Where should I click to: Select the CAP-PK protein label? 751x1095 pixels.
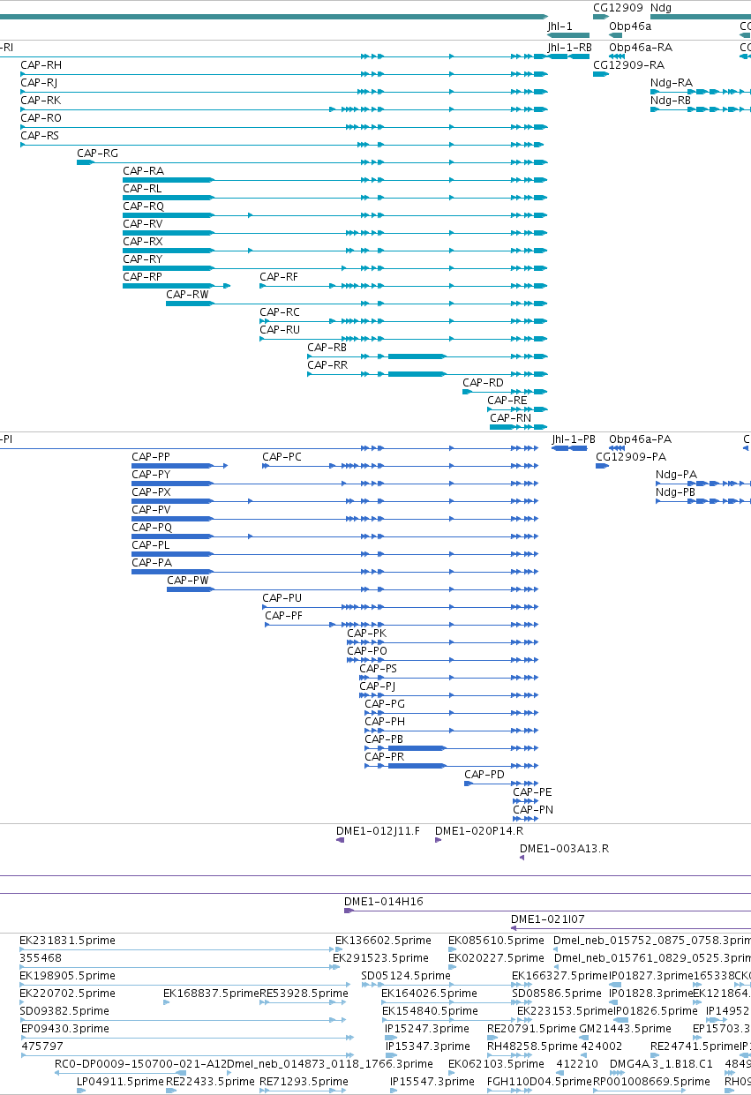pyautogui.click(x=367, y=634)
